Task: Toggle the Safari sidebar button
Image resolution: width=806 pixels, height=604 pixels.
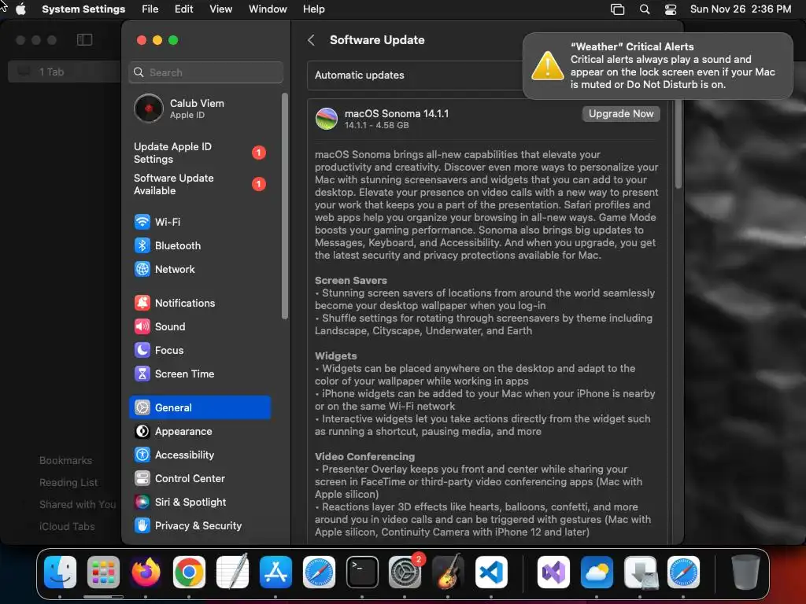Action: pyautogui.click(x=85, y=39)
